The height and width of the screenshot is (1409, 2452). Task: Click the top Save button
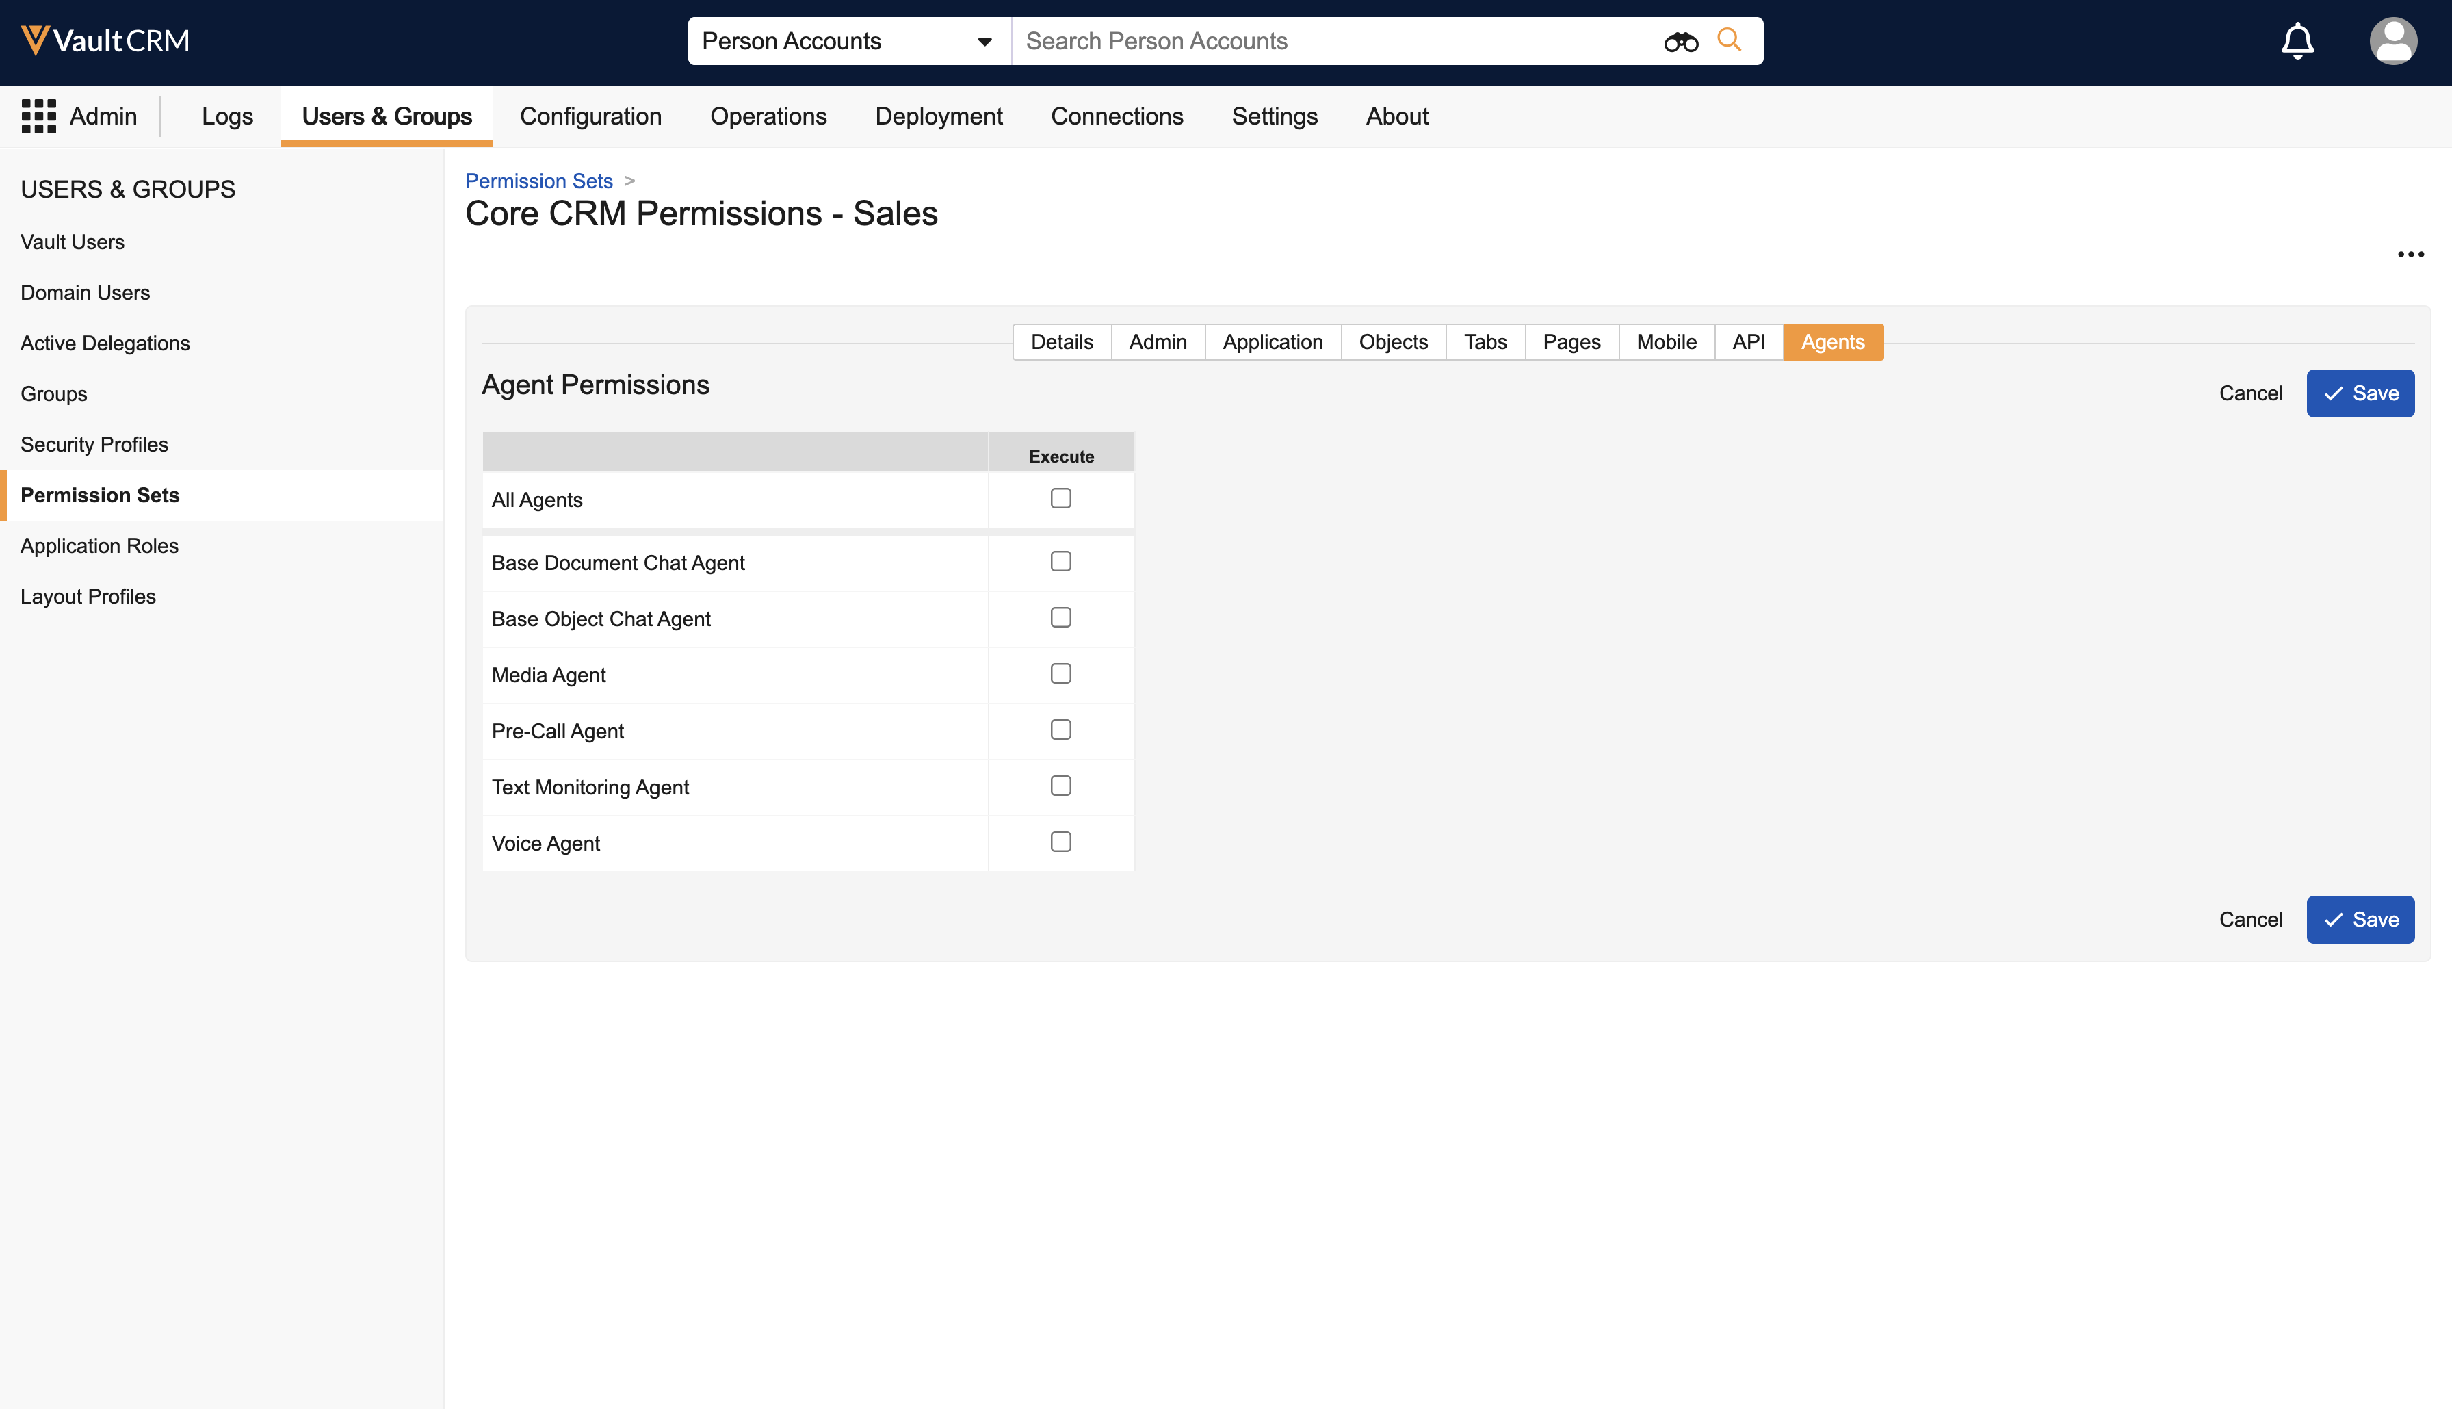click(x=2359, y=393)
